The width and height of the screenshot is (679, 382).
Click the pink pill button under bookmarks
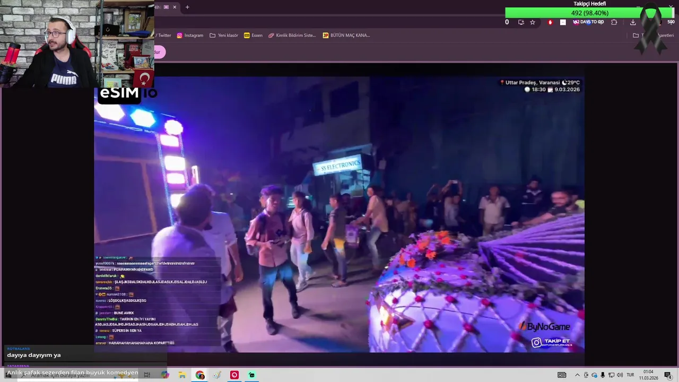(x=160, y=52)
